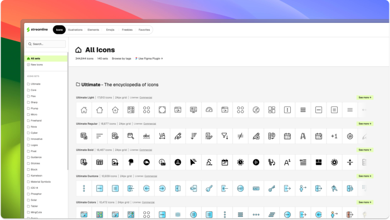Select the VA kerning icon in Ultimate Regular
Image resolution: width=390 pixels, height=220 pixels.
pos(162,136)
